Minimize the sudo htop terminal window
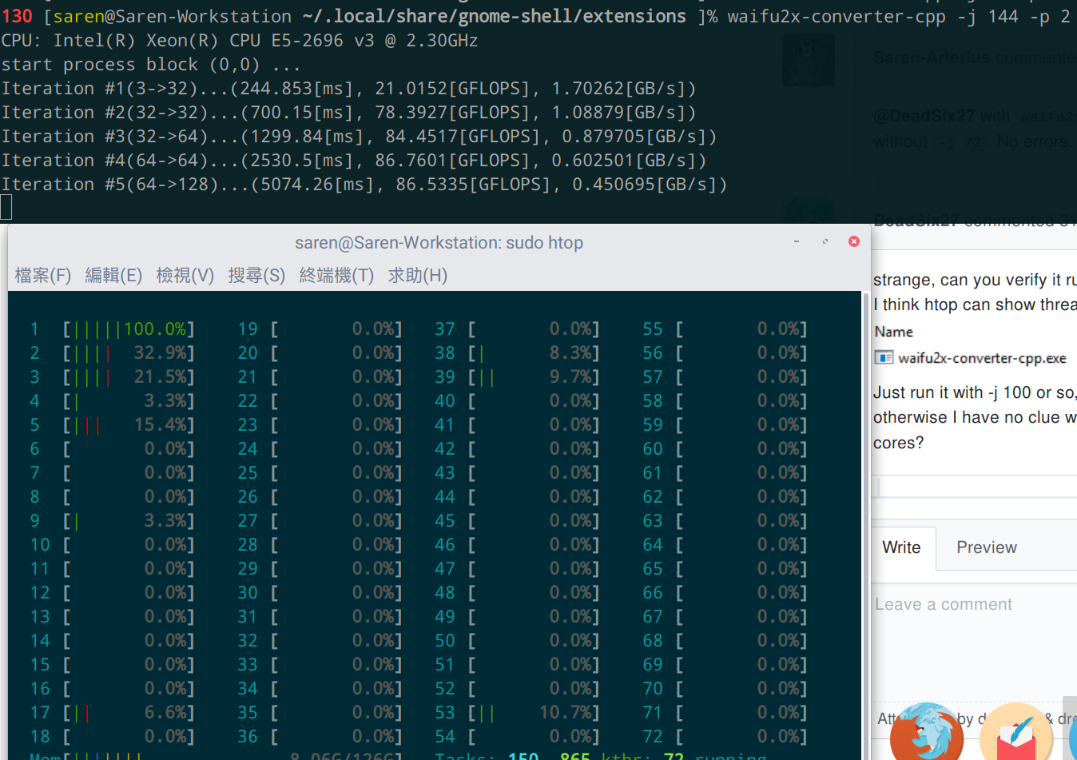The height and width of the screenshot is (760, 1077). [x=797, y=241]
